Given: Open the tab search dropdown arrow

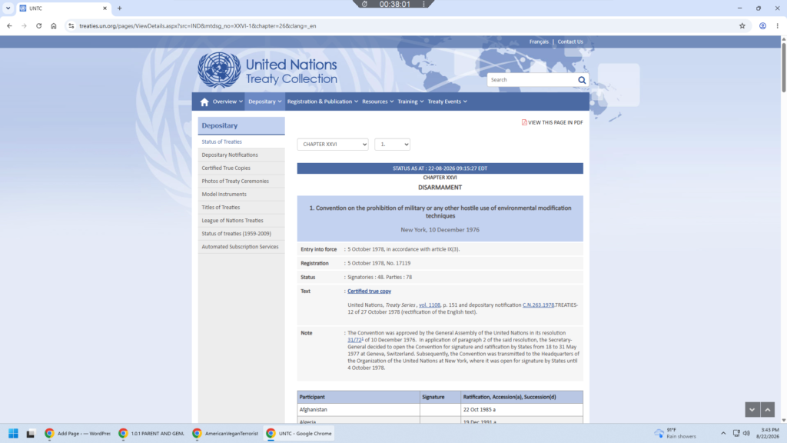Looking at the screenshot, I should pos(8,8).
